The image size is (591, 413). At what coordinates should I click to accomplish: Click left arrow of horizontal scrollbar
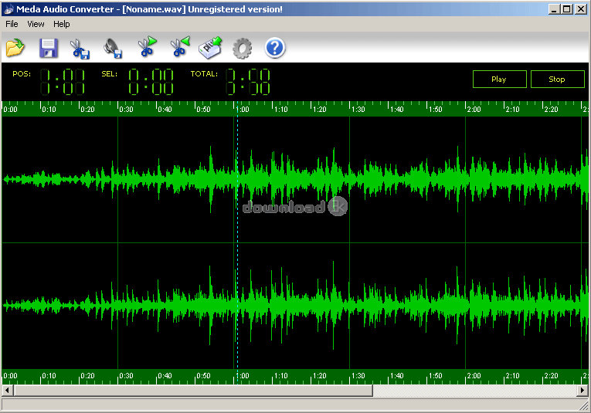click(8, 391)
